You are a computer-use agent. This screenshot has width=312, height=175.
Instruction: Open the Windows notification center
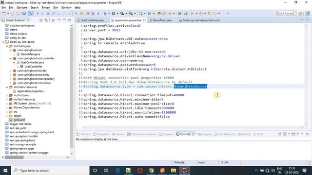304,171
